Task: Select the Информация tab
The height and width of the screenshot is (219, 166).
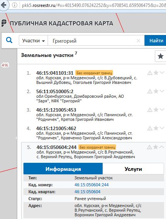Action: (63, 169)
